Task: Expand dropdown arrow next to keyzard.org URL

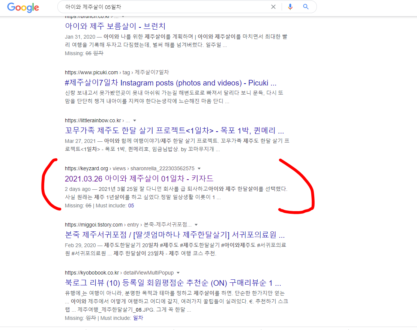Action: (x=199, y=169)
